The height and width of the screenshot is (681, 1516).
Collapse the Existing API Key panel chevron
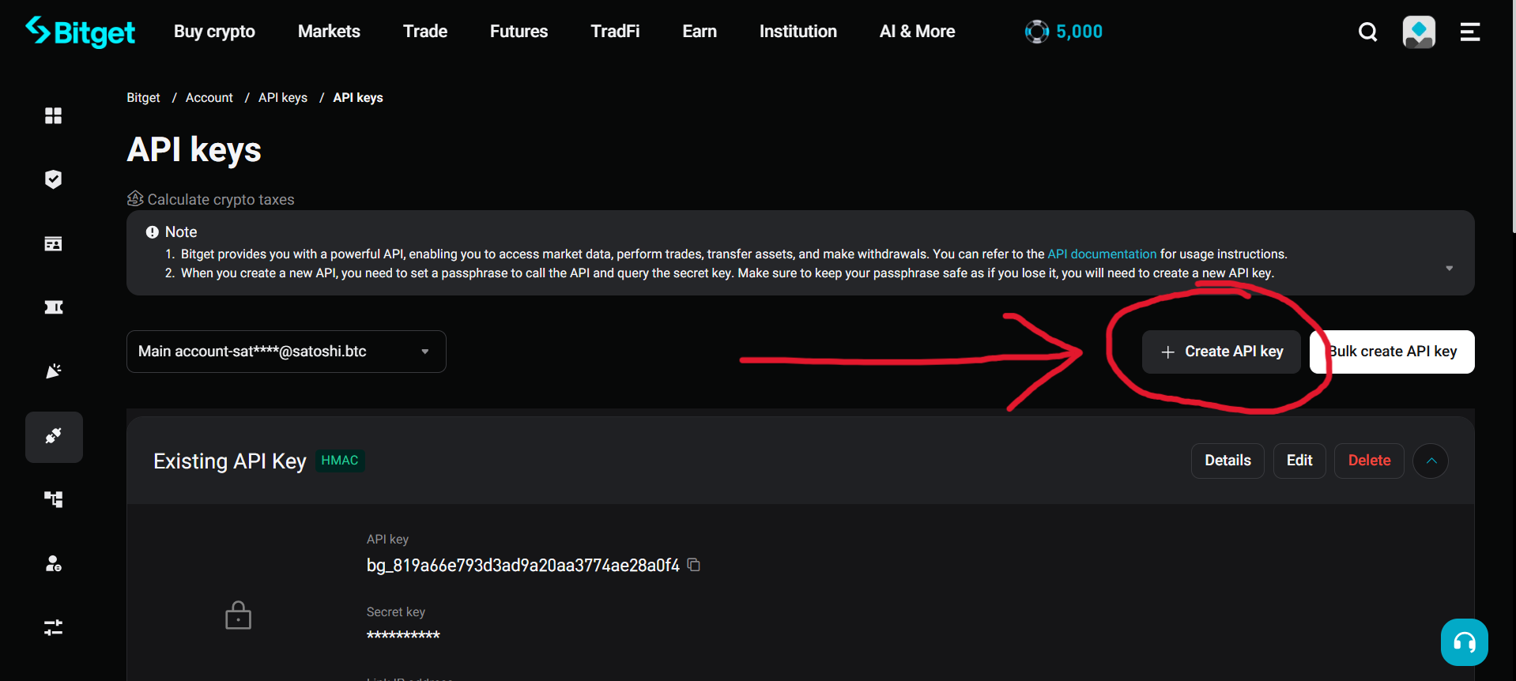(1431, 461)
